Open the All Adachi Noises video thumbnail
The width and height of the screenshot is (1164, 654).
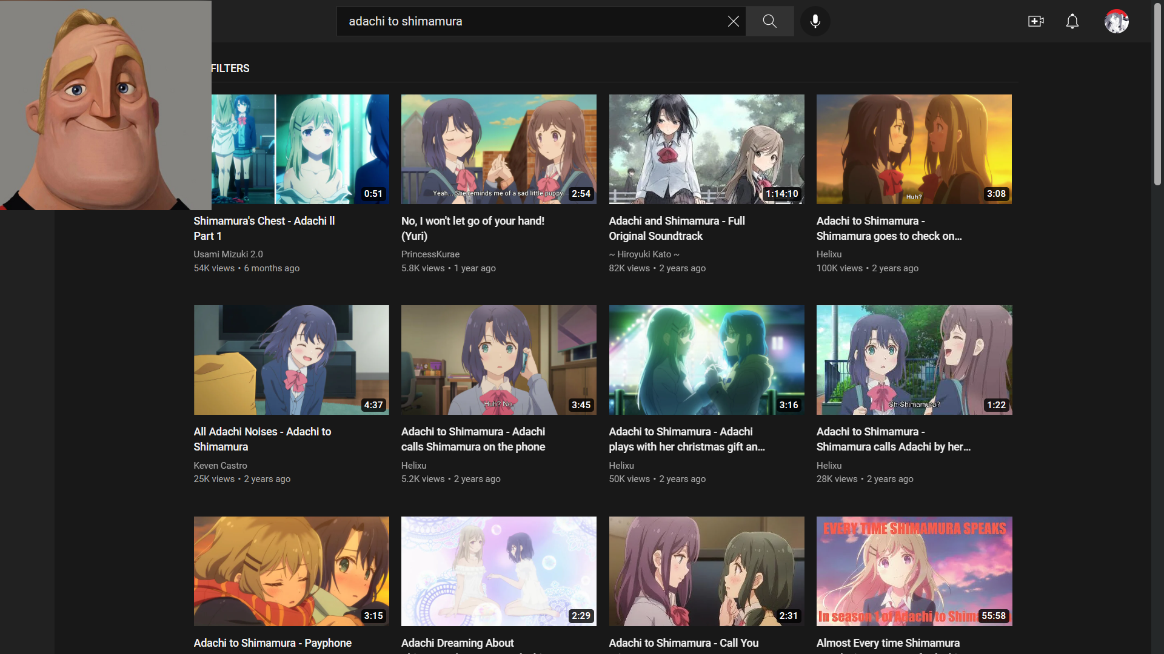(291, 360)
